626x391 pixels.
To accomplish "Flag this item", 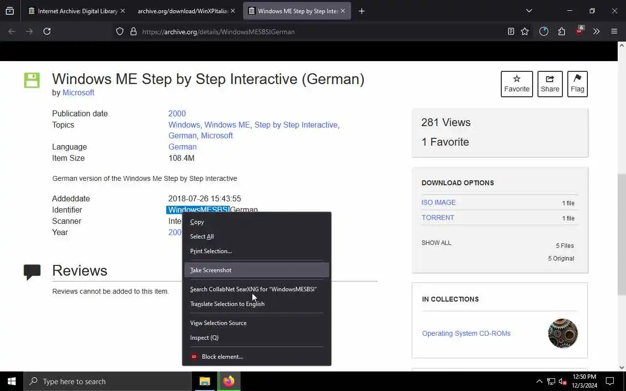I will pyautogui.click(x=577, y=84).
